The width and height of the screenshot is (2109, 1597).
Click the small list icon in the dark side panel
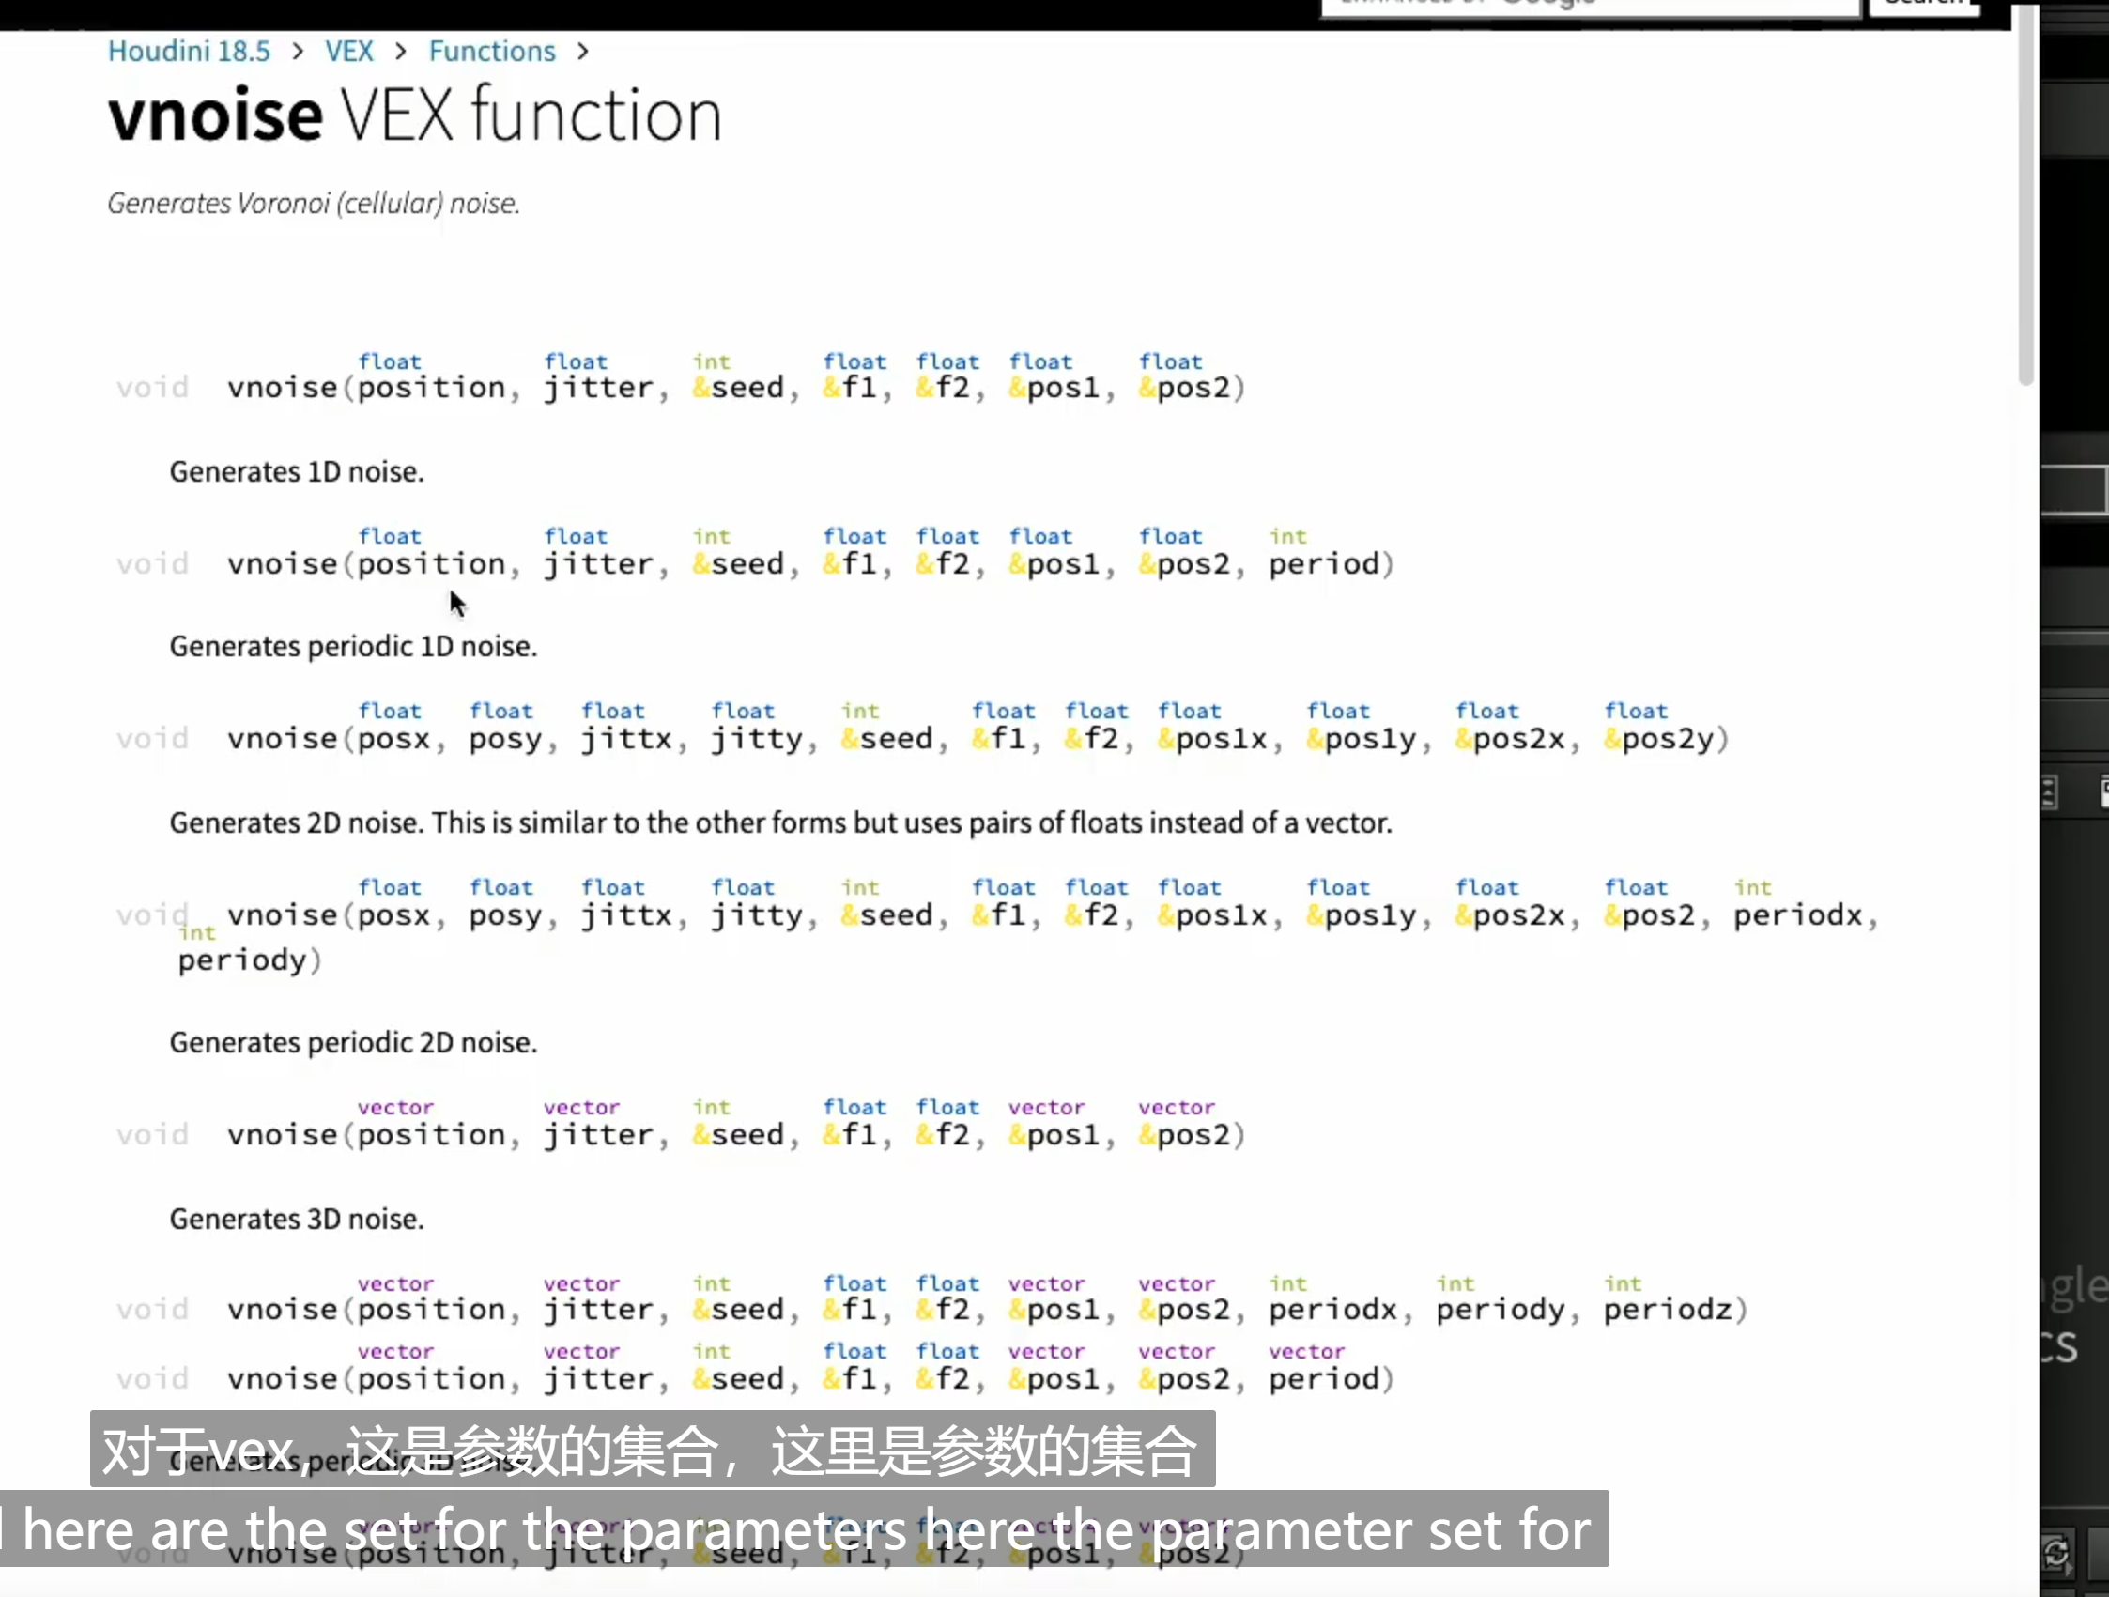(x=2049, y=792)
